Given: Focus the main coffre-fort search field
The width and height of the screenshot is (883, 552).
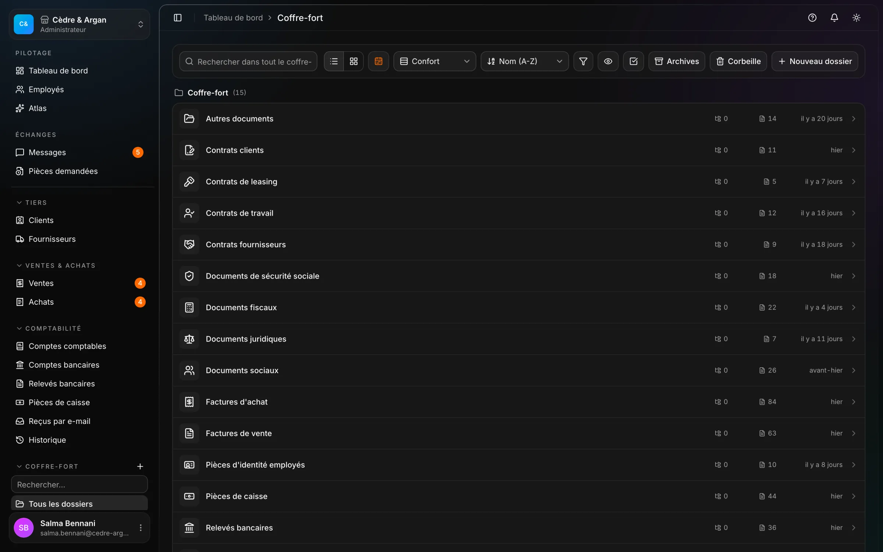Looking at the screenshot, I should (248, 61).
